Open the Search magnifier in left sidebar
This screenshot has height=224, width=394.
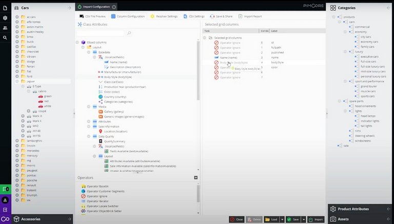pos(5,38)
